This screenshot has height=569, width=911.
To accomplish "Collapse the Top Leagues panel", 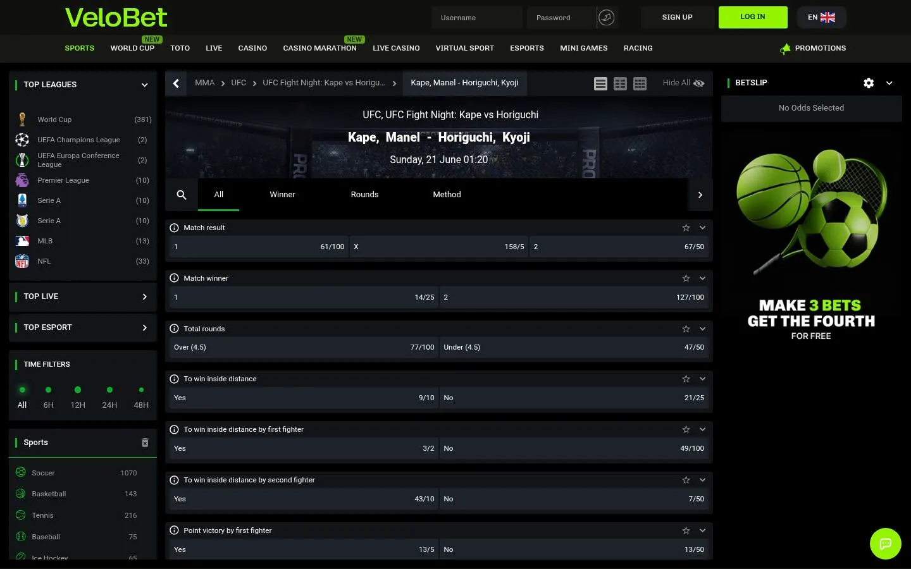I will point(144,85).
